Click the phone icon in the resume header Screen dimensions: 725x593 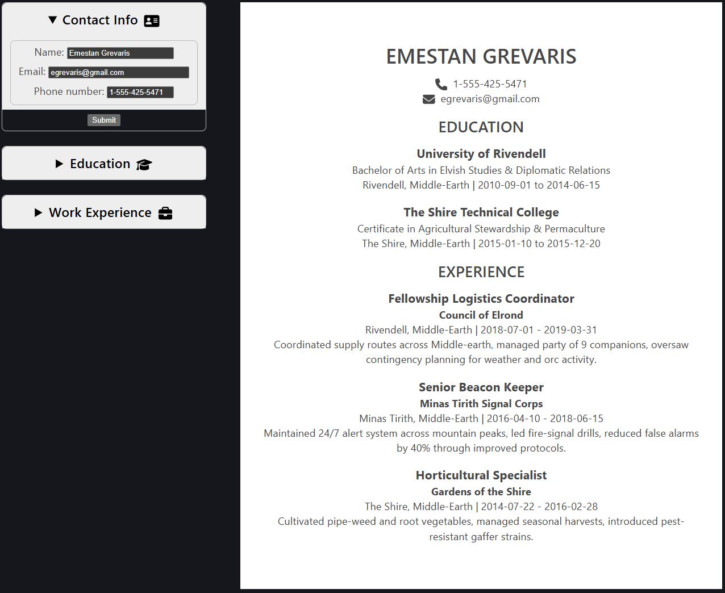(441, 85)
